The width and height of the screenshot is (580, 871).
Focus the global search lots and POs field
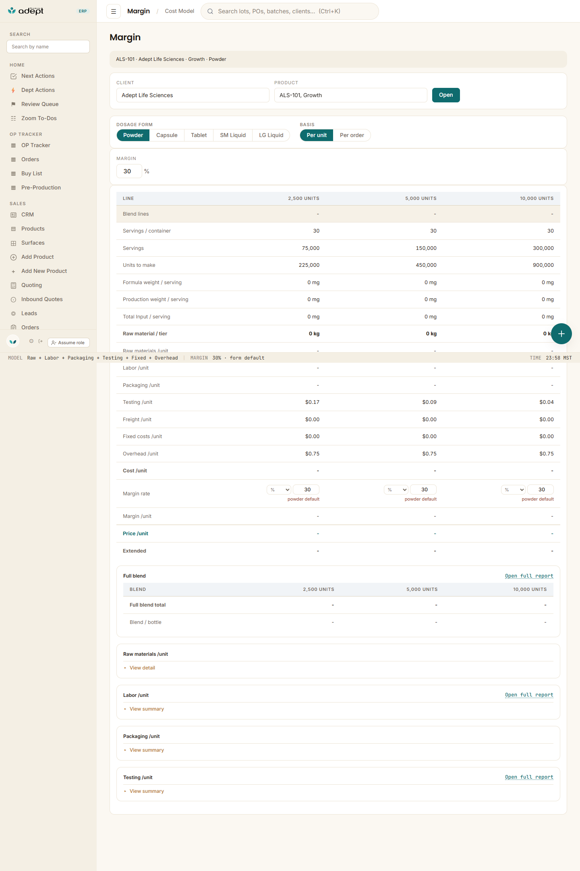point(290,11)
